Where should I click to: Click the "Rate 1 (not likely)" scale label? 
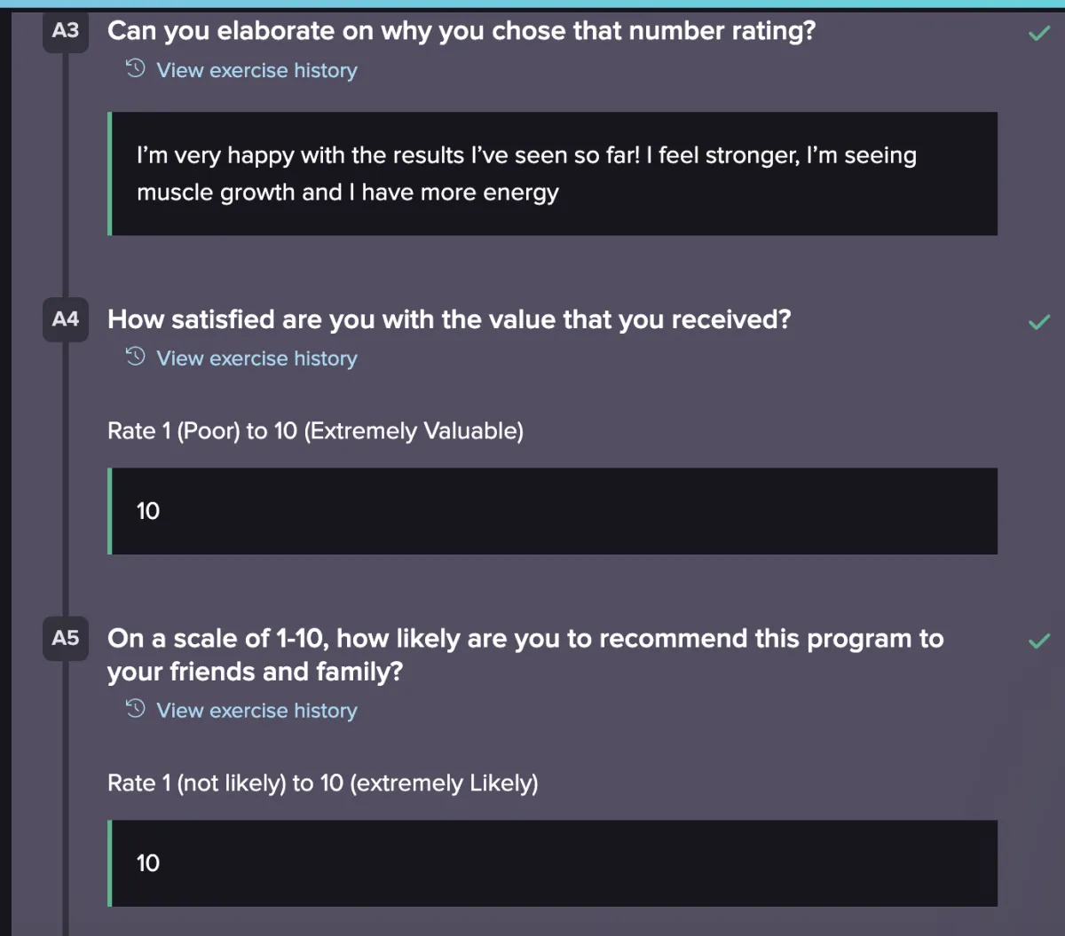point(322,783)
